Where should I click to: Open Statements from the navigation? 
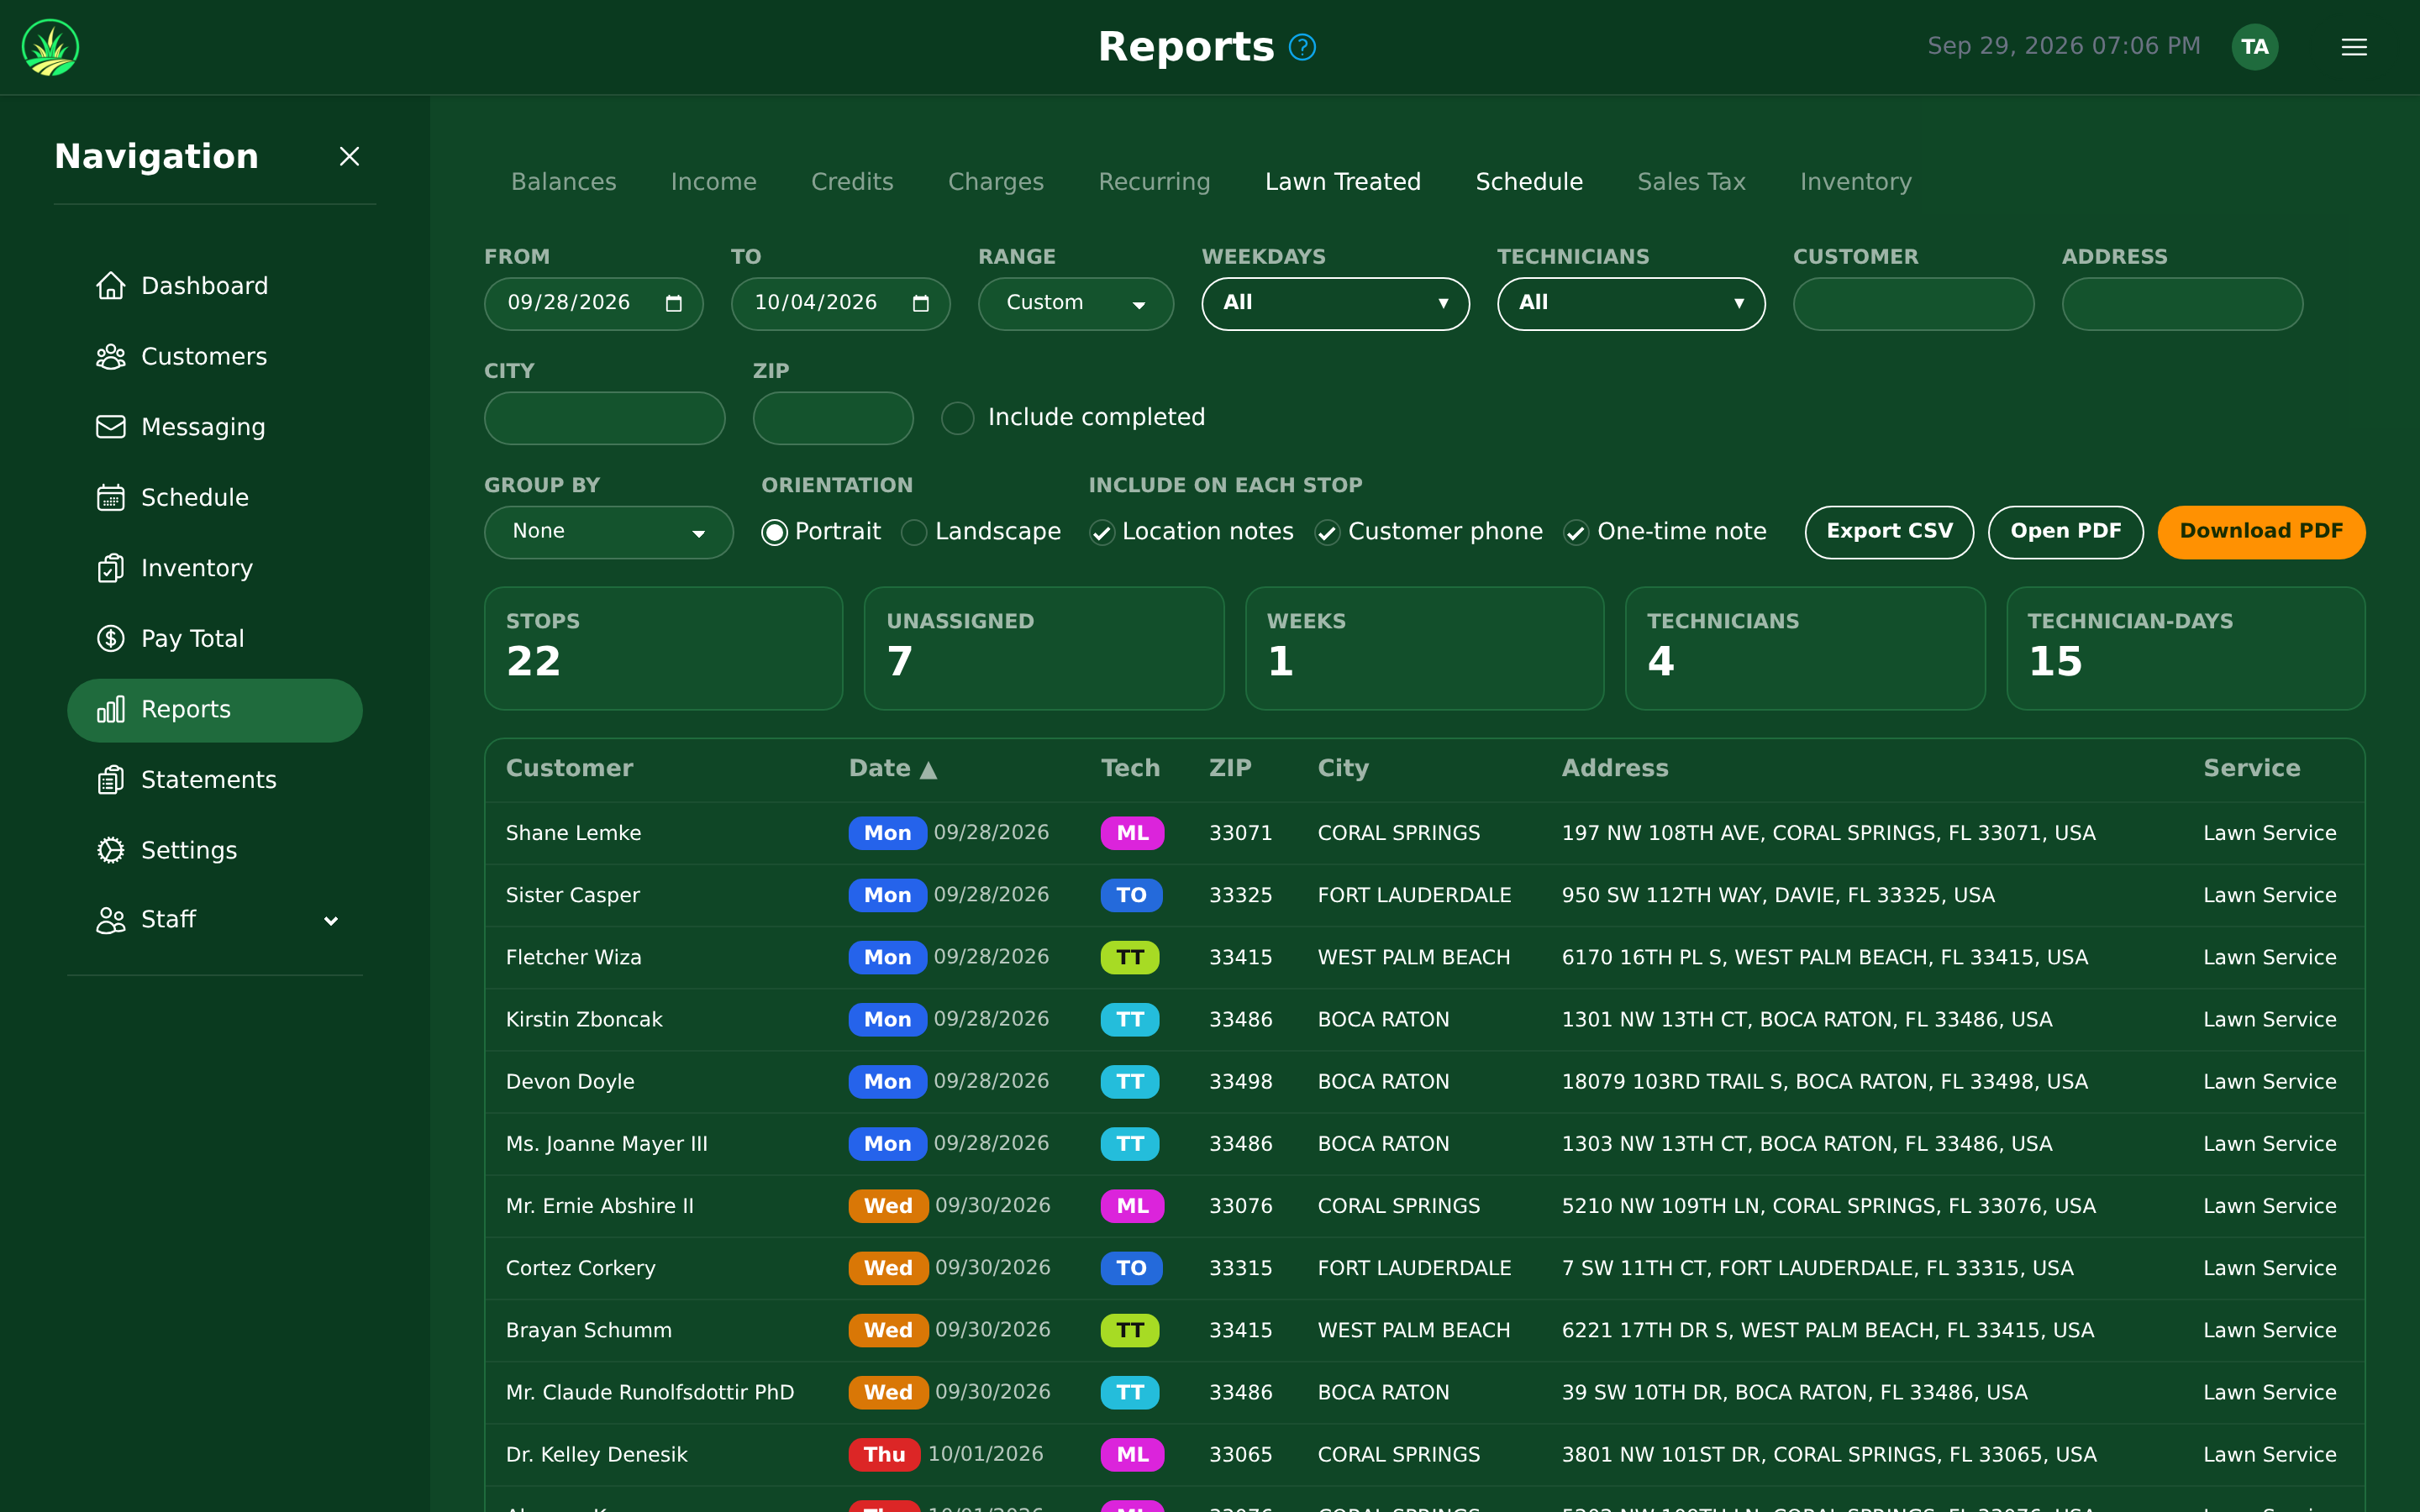(215, 779)
